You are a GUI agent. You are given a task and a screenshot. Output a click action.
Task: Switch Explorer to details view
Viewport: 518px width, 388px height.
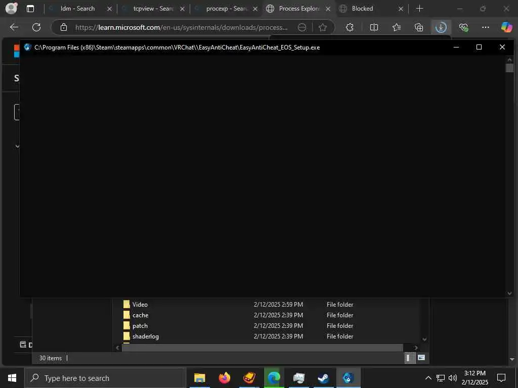point(410,358)
